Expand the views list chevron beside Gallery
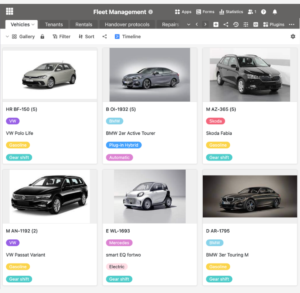Viewport: 300px width, 293px height. tap(7, 36)
